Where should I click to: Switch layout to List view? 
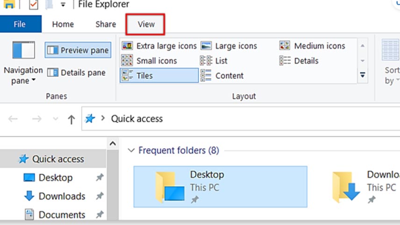pyautogui.click(x=214, y=61)
